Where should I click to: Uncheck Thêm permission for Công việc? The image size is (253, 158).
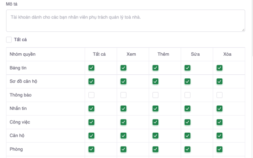pyautogui.click(x=155, y=122)
